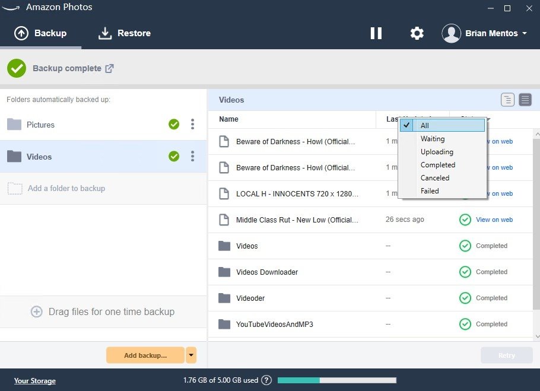Pause the backup with the pause icon

376,33
